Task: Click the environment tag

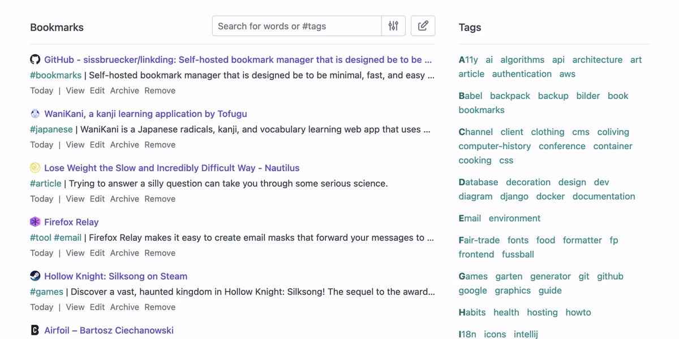Action: coord(514,219)
